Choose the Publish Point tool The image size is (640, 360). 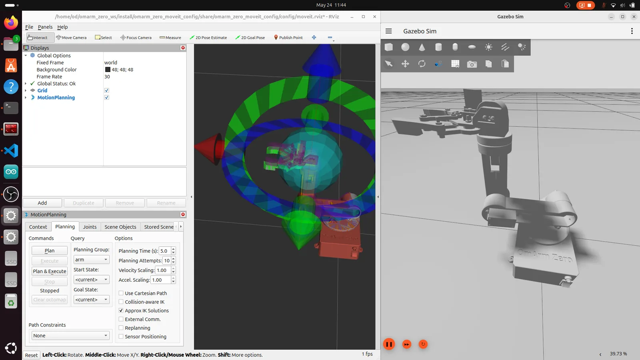288,38
